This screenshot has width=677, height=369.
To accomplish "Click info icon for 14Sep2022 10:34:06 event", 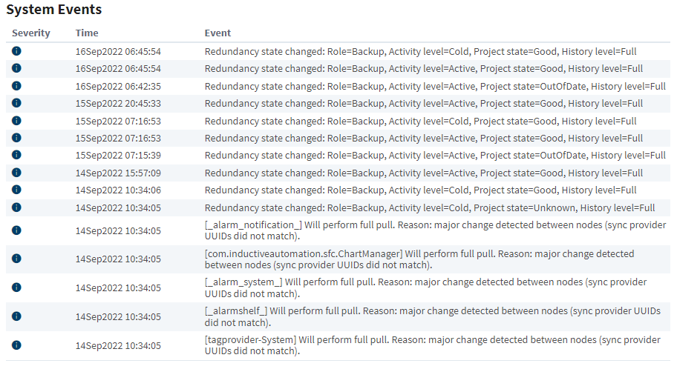I will pos(16,190).
